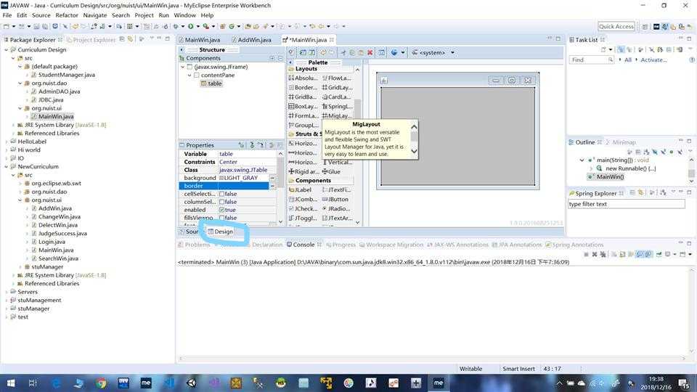Click the LIGHT_GRAY background color swatch
This screenshot has width=697, height=392.
pos(221,178)
